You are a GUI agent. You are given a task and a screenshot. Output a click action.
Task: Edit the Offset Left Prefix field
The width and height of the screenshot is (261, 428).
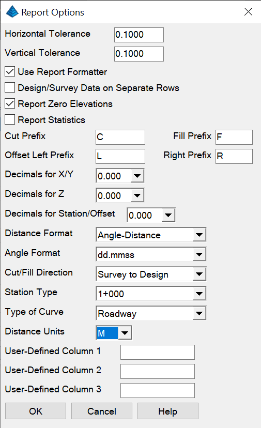(120, 156)
